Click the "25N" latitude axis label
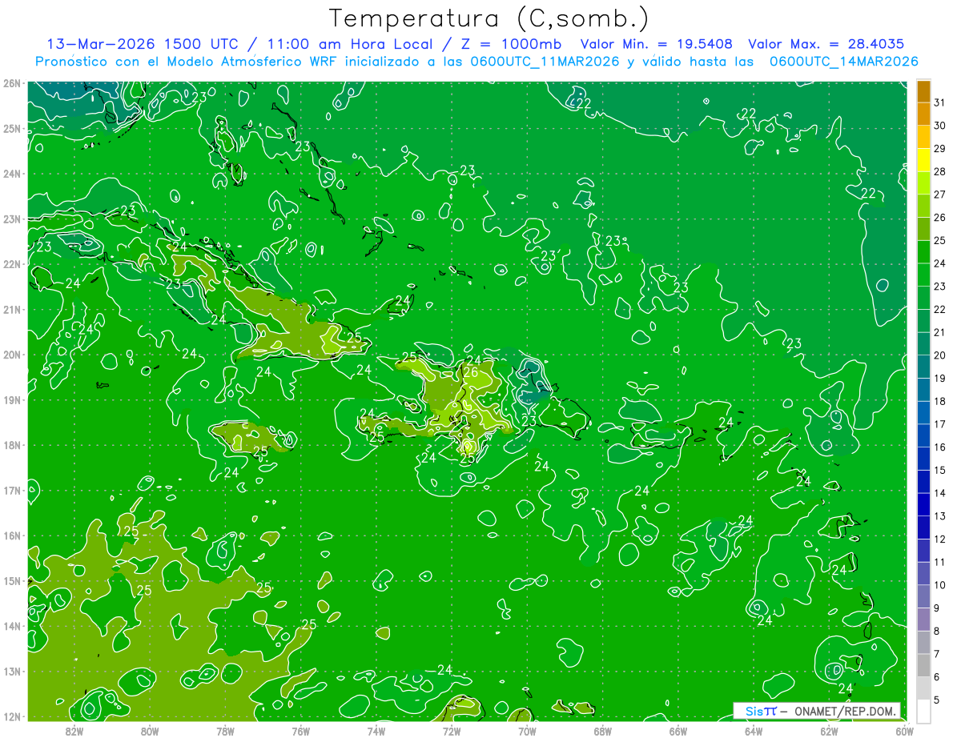Image resolution: width=961 pixels, height=742 pixels. [11, 128]
